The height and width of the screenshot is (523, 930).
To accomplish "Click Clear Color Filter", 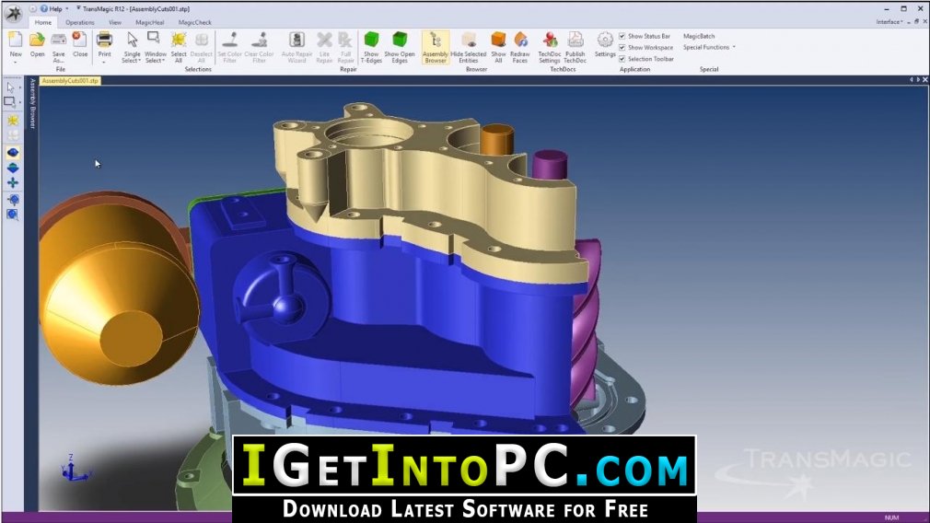I will 259,48.
